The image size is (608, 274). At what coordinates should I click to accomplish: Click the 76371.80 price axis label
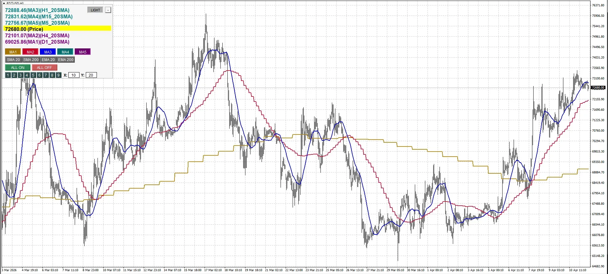tap(598, 5)
